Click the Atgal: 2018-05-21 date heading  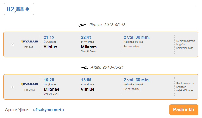107,67
